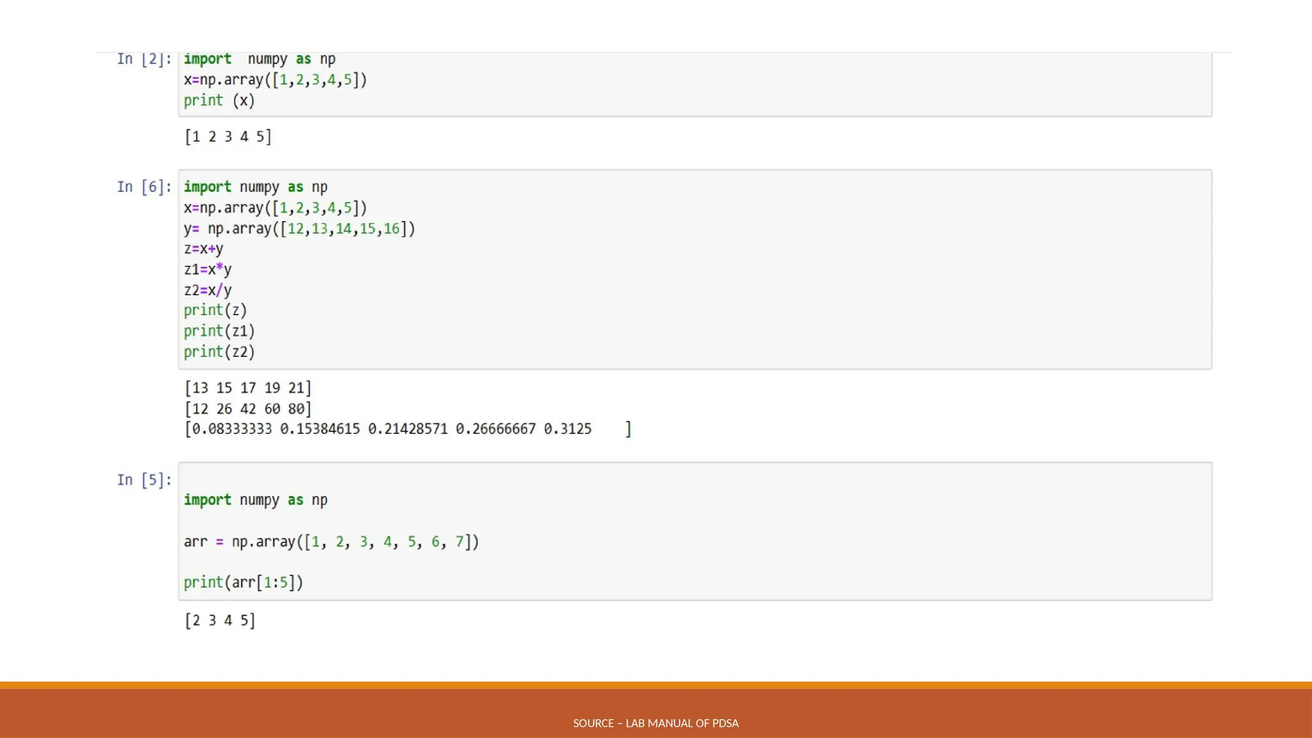Click the arr = np.array line
The height and width of the screenshot is (738, 1312).
click(331, 542)
